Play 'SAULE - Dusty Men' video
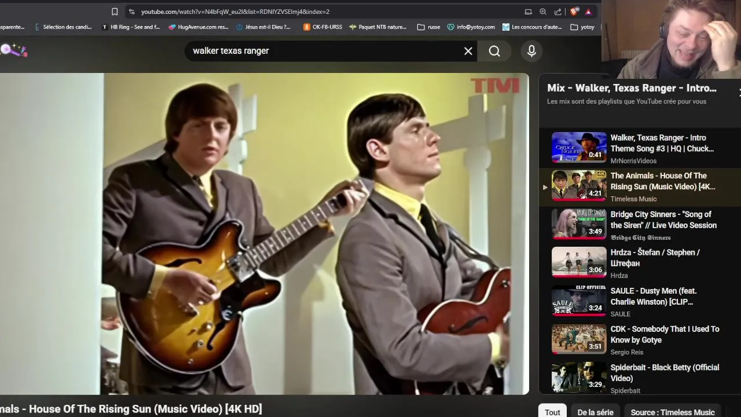The height and width of the screenshot is (417, 741). coord(654,296)
